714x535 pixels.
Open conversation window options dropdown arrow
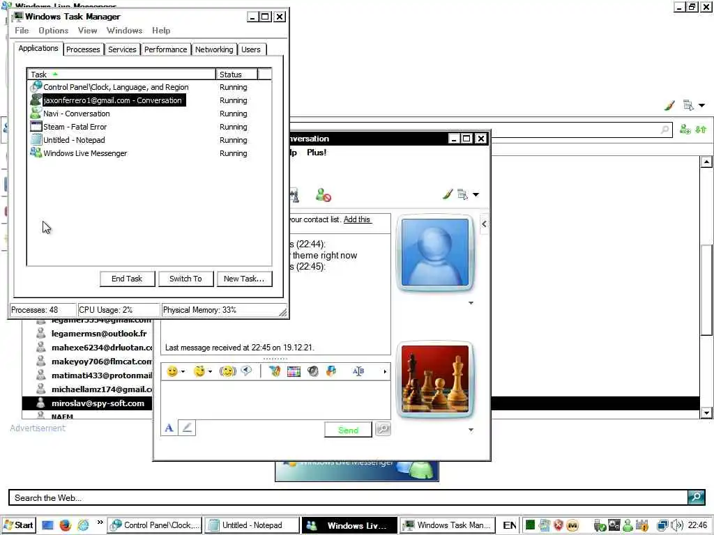click(476, 195)
